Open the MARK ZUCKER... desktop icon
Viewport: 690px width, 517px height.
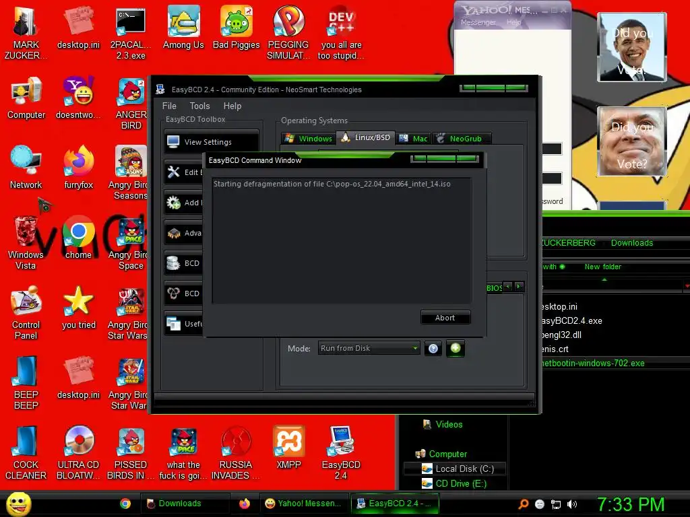(x=26, y=33)
